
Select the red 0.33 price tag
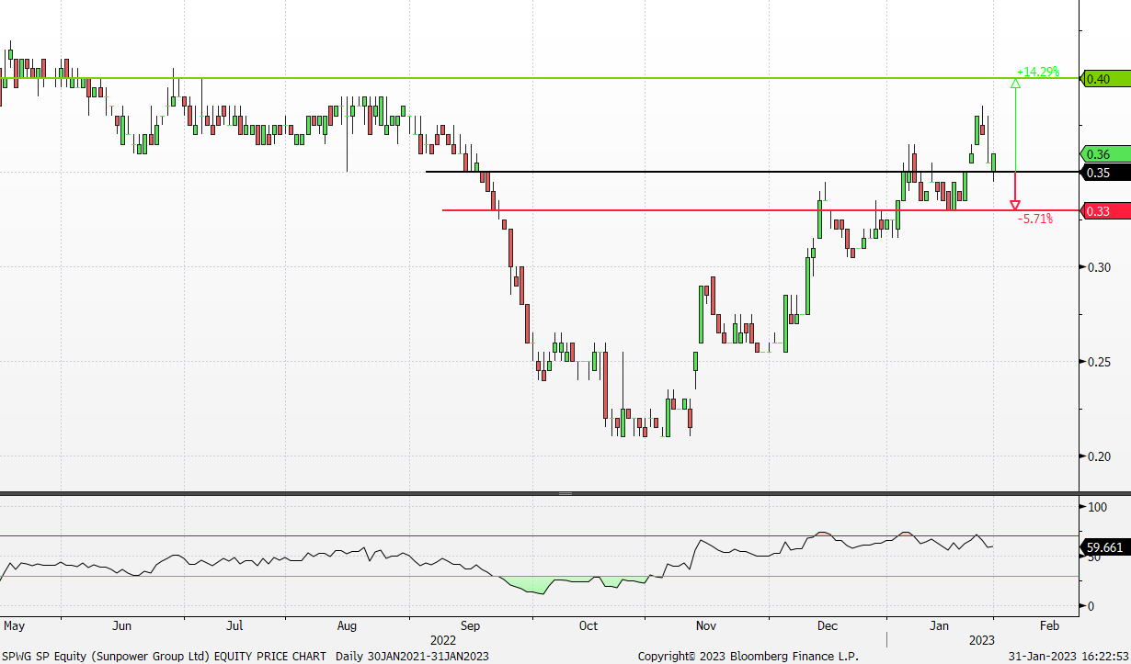click(x=1103, y=211)
